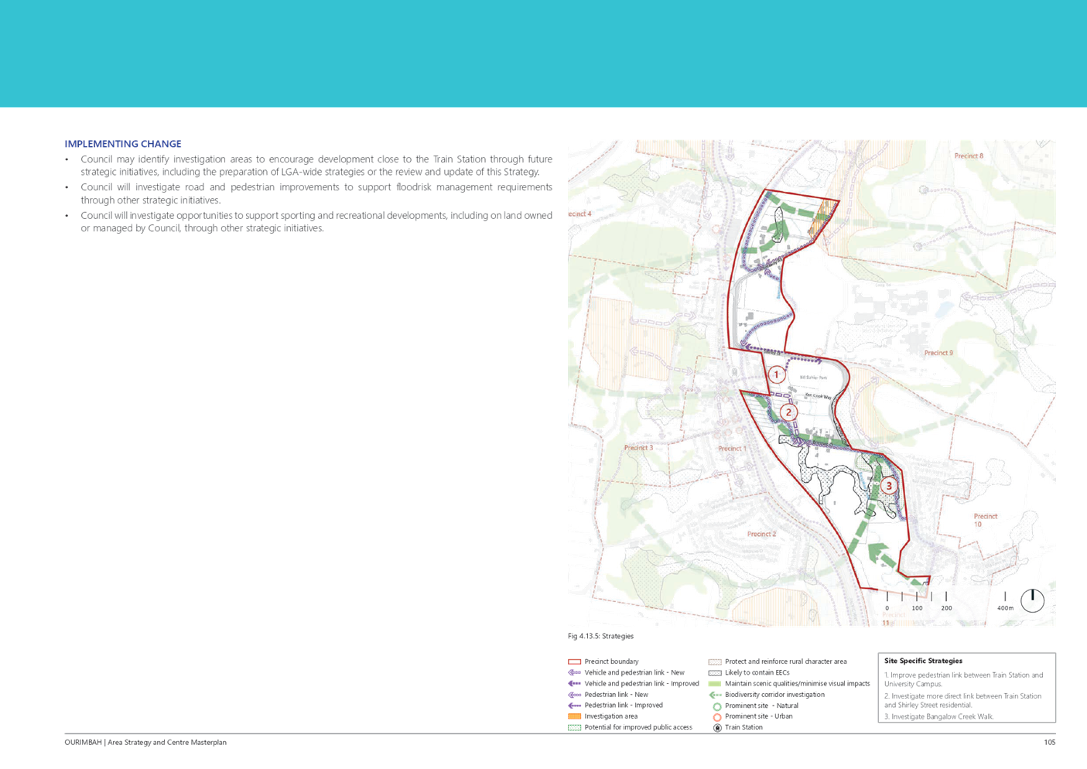This screenshot has width=1087, height=769.
Task: Click the circled number 2 map marker
Action: point(788,412)
